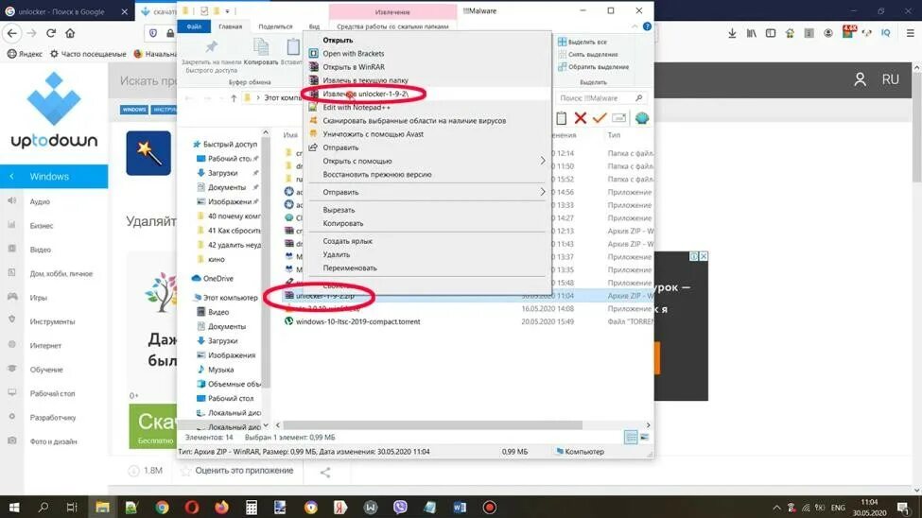Click the orange checkmark icon in Explorer

coord(600,118)
